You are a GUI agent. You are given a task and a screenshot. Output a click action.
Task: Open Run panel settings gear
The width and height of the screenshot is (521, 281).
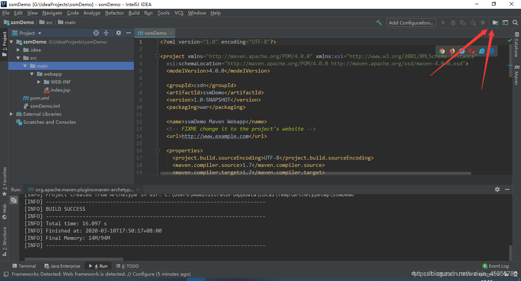pos(497,189)
